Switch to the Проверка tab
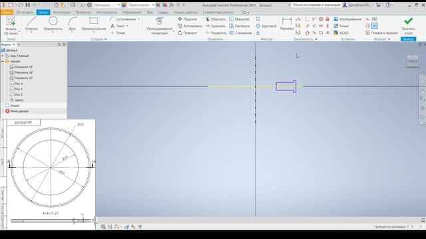This screenshot has width=426, height=239. 83,12
